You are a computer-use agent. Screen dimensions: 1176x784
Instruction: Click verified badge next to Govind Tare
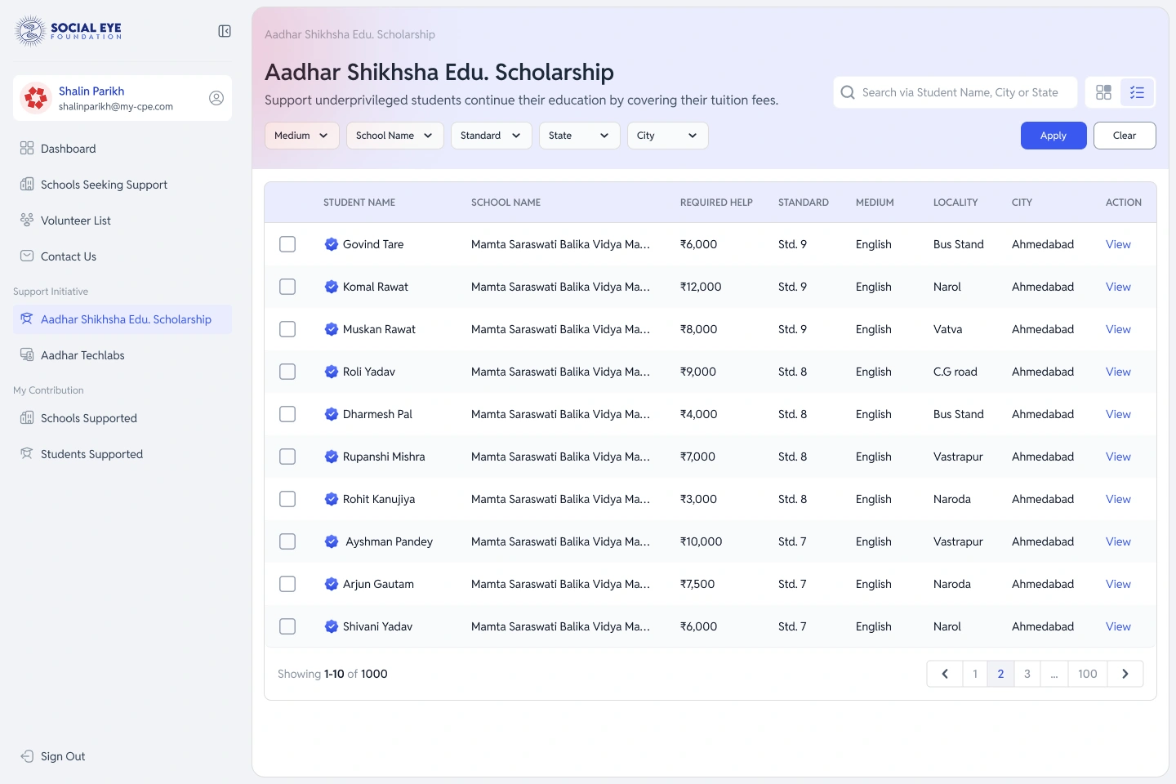pos(332,244)
